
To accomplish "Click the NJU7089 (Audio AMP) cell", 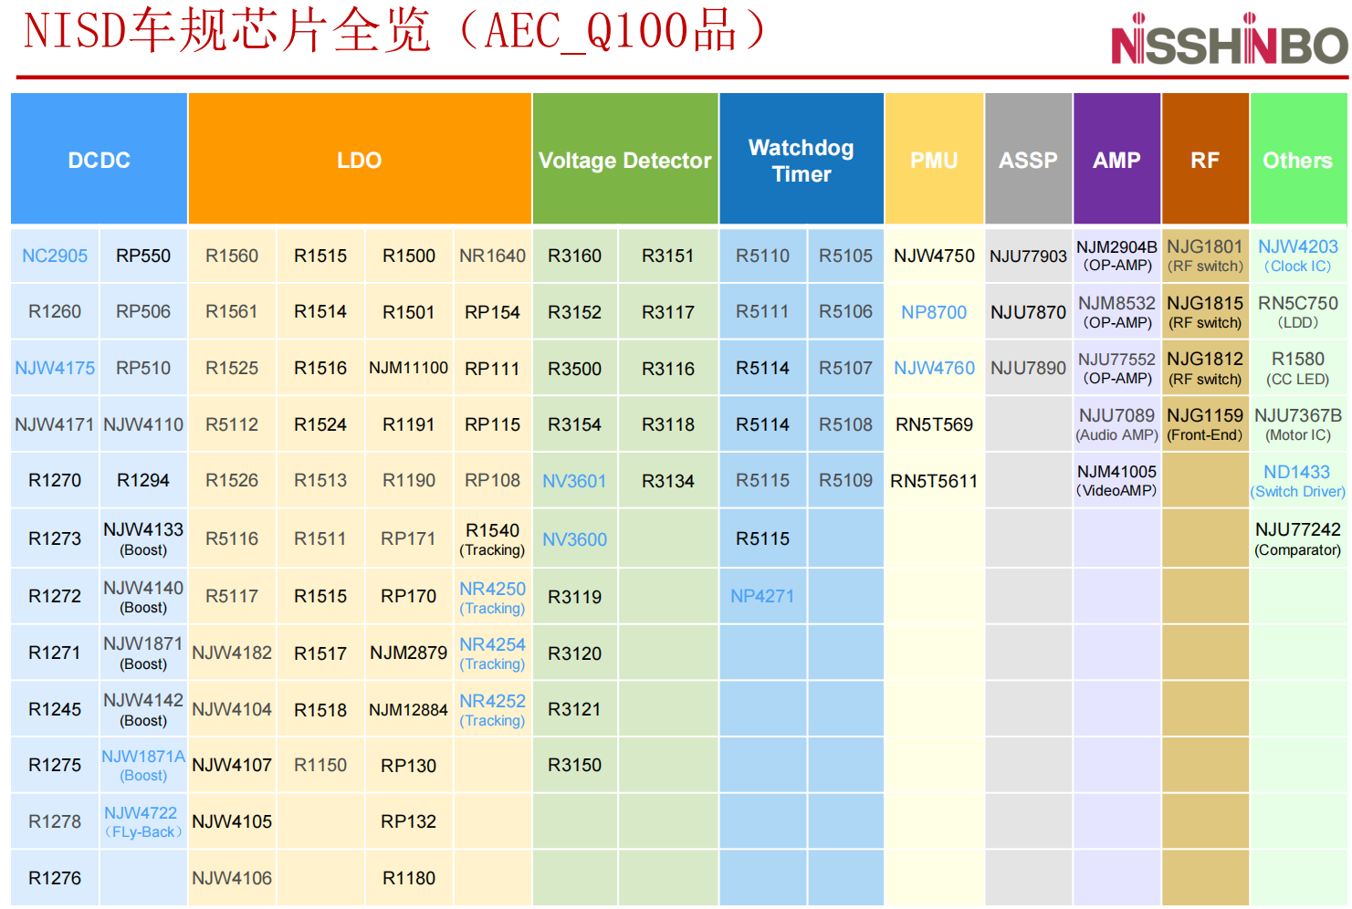I will coord(1117,424).
